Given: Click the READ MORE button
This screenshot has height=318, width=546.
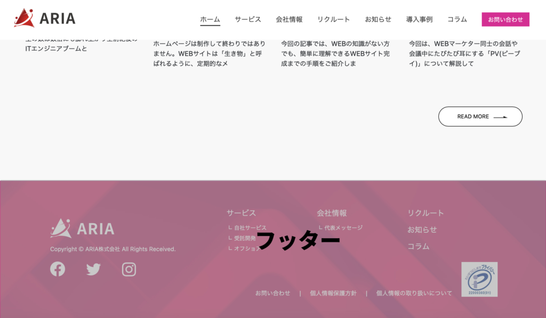Looking at the screenshot, I should 480,117.
